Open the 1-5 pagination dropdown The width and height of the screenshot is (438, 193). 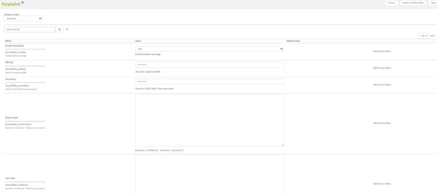pos(423,36)
